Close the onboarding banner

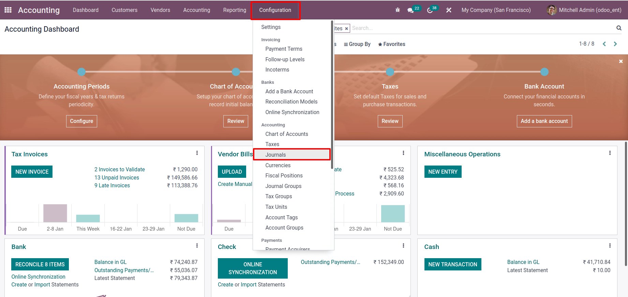coord(621,61)
